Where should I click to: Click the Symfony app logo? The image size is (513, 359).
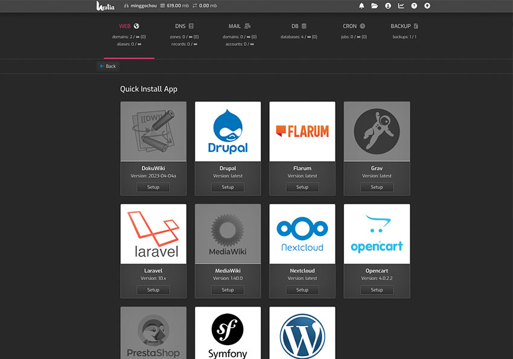click(228, 333)
